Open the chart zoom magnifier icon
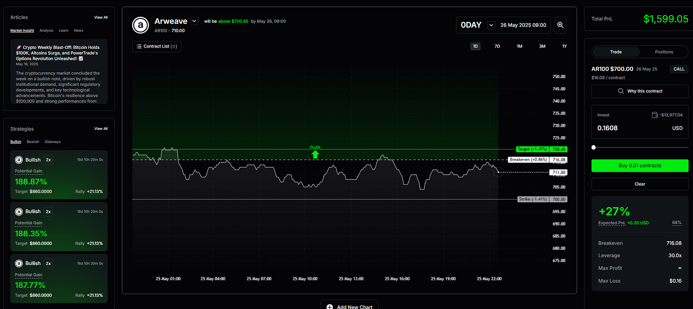Image resolution: width=693 pixels, height=309 pixels. (x=560, y=25)
